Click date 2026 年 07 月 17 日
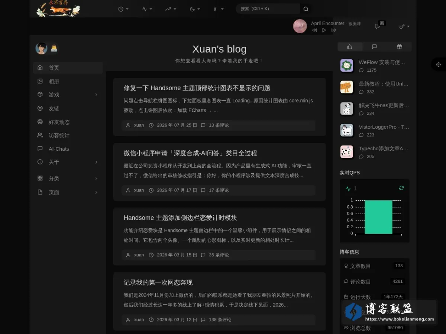The width and height of the screenshot is (446, 334). pyautogui.click(x=177, y=190)
